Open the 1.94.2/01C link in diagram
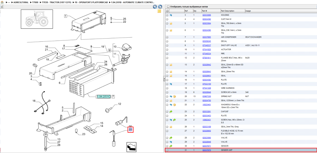Image resolution: width=317 pixels, height=153 pixels. point(104,96)
